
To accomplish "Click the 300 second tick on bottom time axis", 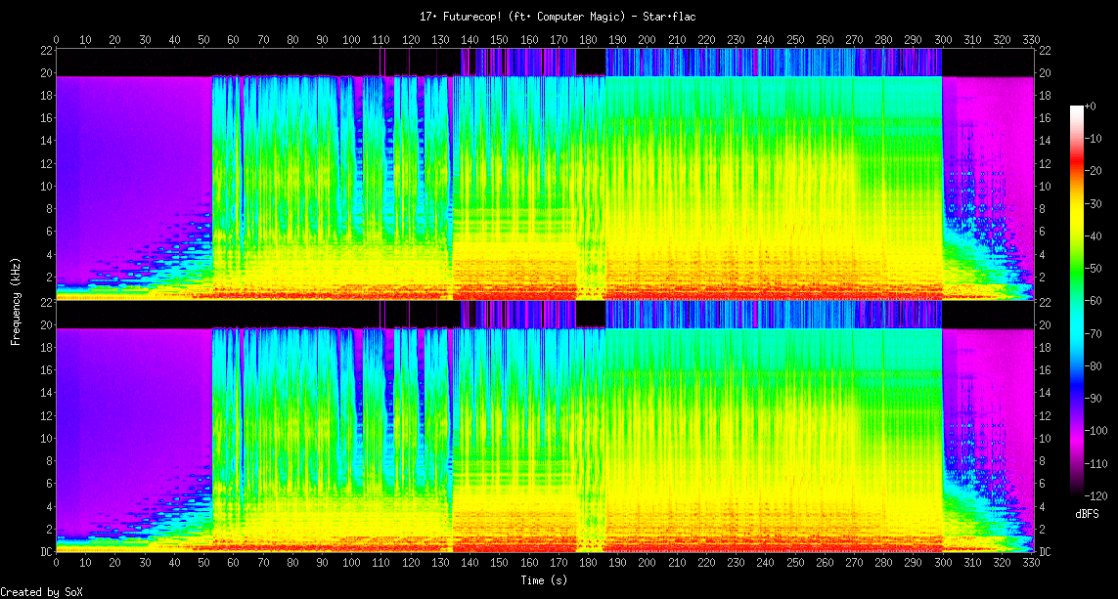I will (x=943, y=565).
